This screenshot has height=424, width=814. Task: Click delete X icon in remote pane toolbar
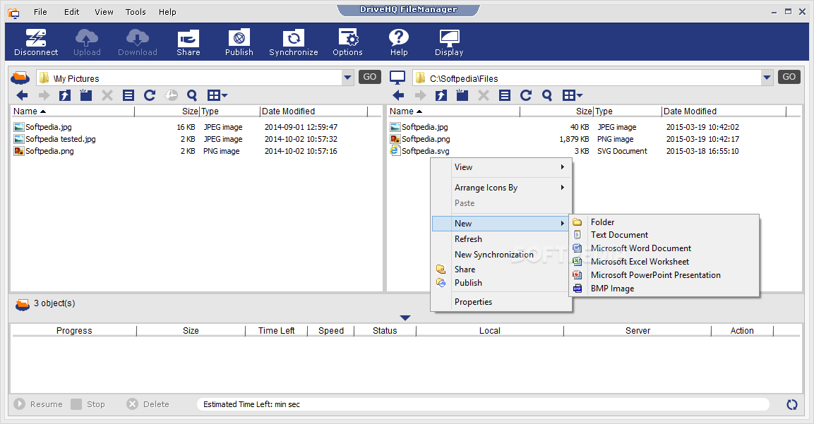coord(107,95)
